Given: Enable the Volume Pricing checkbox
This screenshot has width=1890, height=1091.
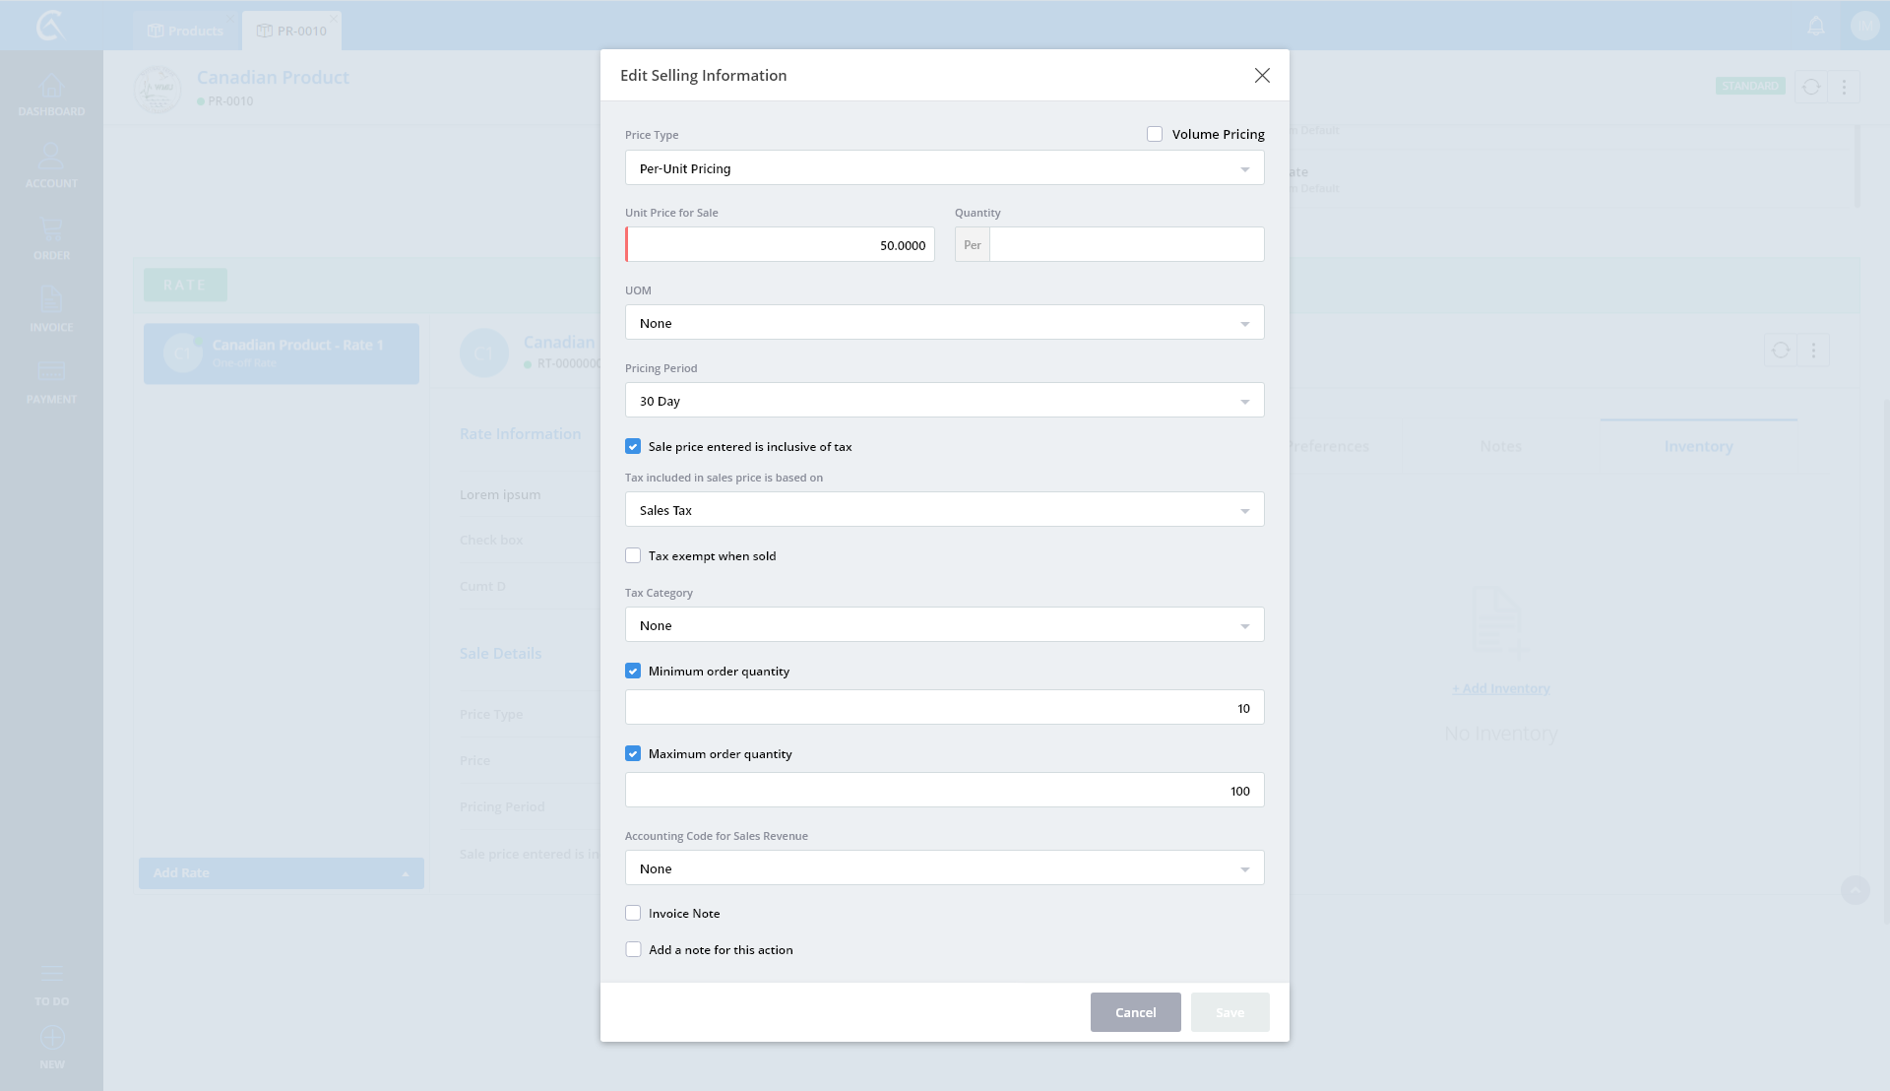Looking at the screenshot, I should click(x=1155, y=134).
